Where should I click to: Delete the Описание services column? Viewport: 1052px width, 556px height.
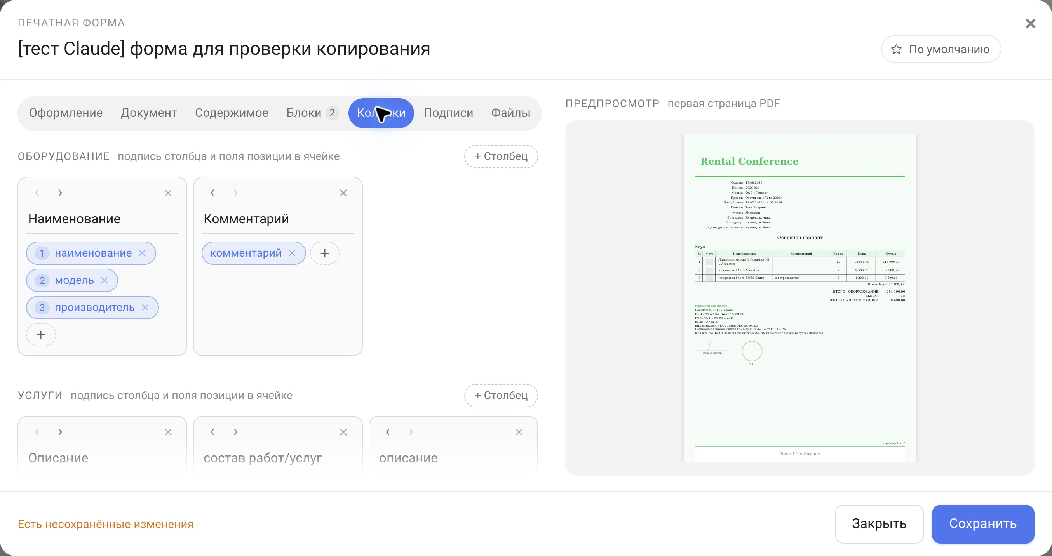[x=168, y=432]
